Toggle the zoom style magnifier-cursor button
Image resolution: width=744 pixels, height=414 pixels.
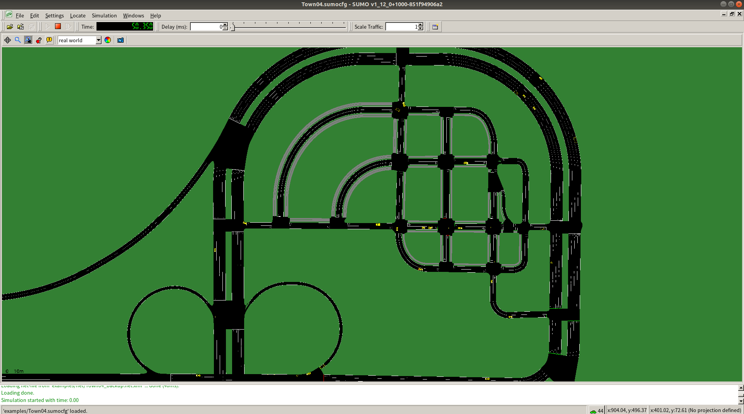[28, 40]
